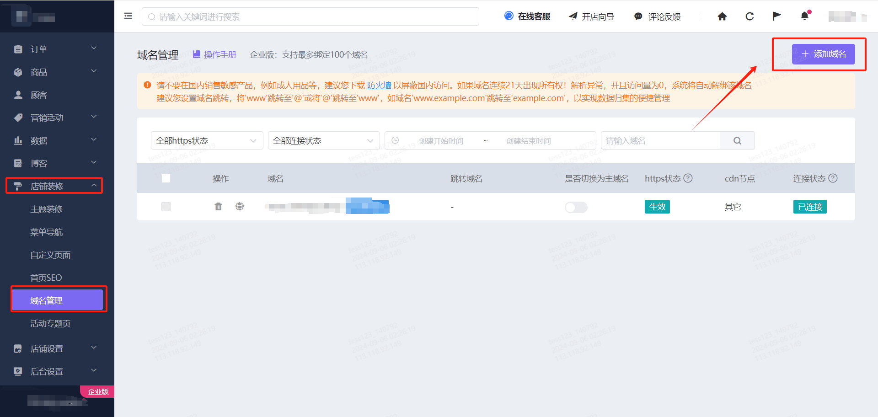Click the connection status help icon
The width and height of the screenshot is (878, 417).
click(x=833, y=178)
